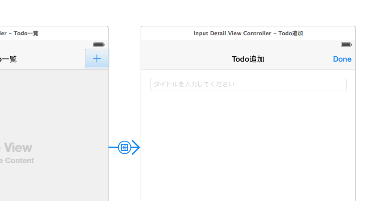Click the Prototype Content placeholder text

(17, 161)
